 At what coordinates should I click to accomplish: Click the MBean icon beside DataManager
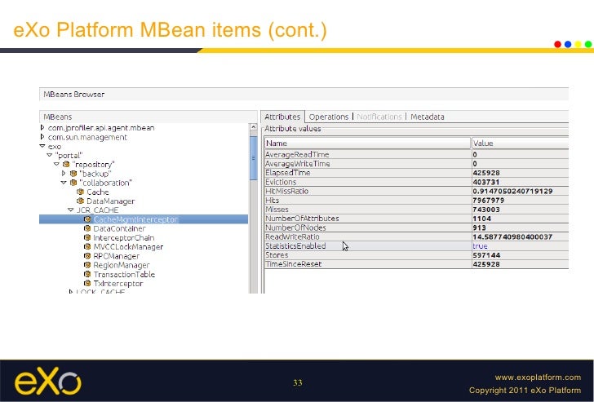tap(80, 201)
